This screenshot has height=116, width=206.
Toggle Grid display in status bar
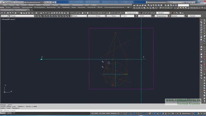(118, 113)
